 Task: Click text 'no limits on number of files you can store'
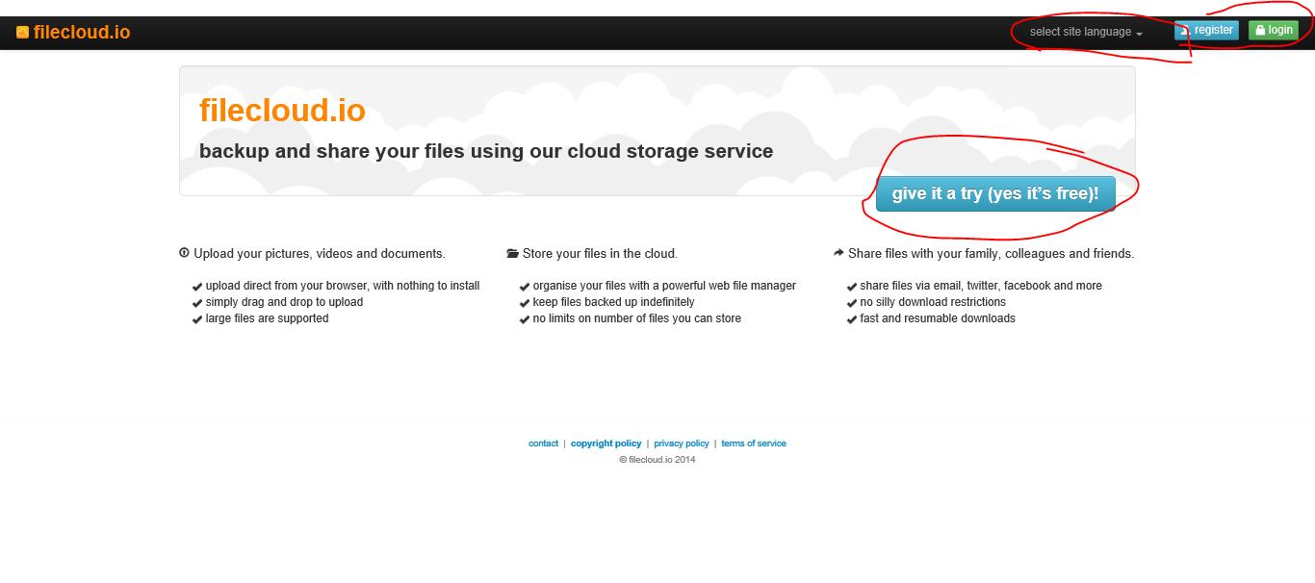tap(637, 318)
